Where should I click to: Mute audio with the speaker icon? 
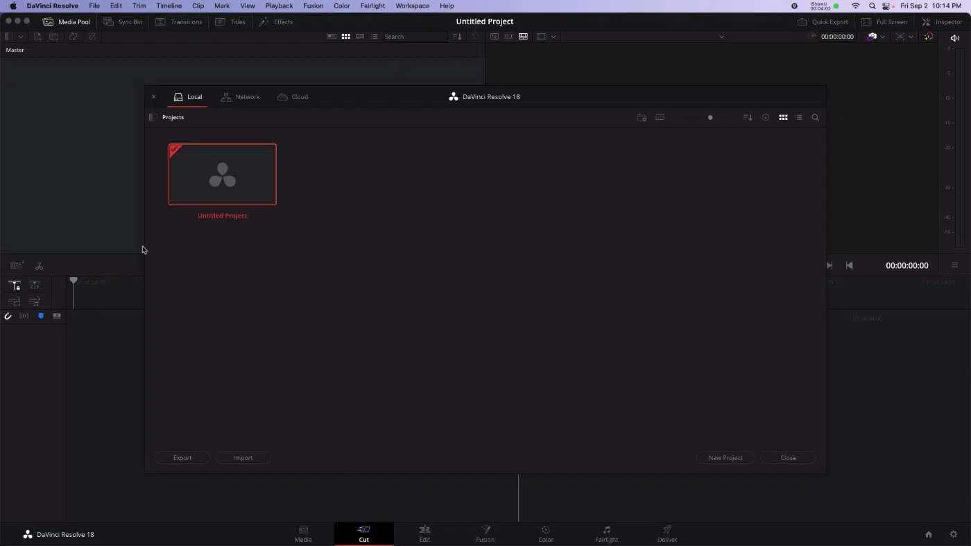[x=955, y=38]
